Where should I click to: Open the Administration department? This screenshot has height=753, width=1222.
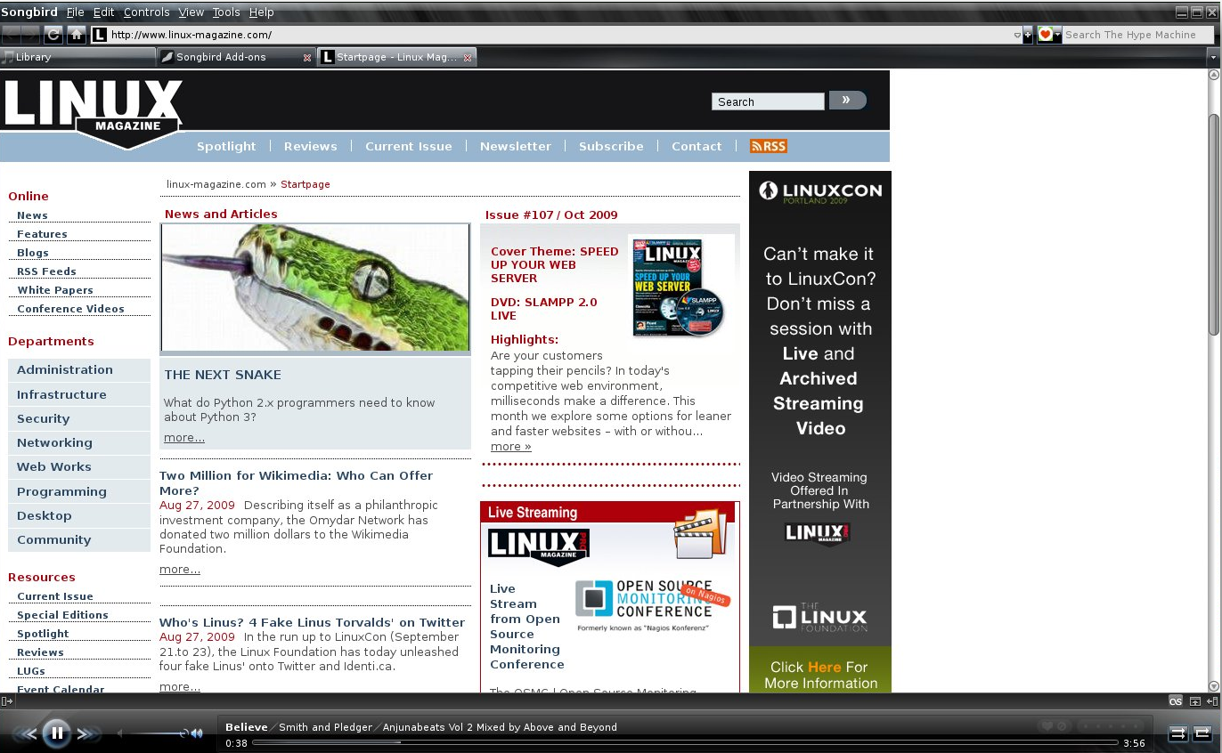click(x=79, y=370)
